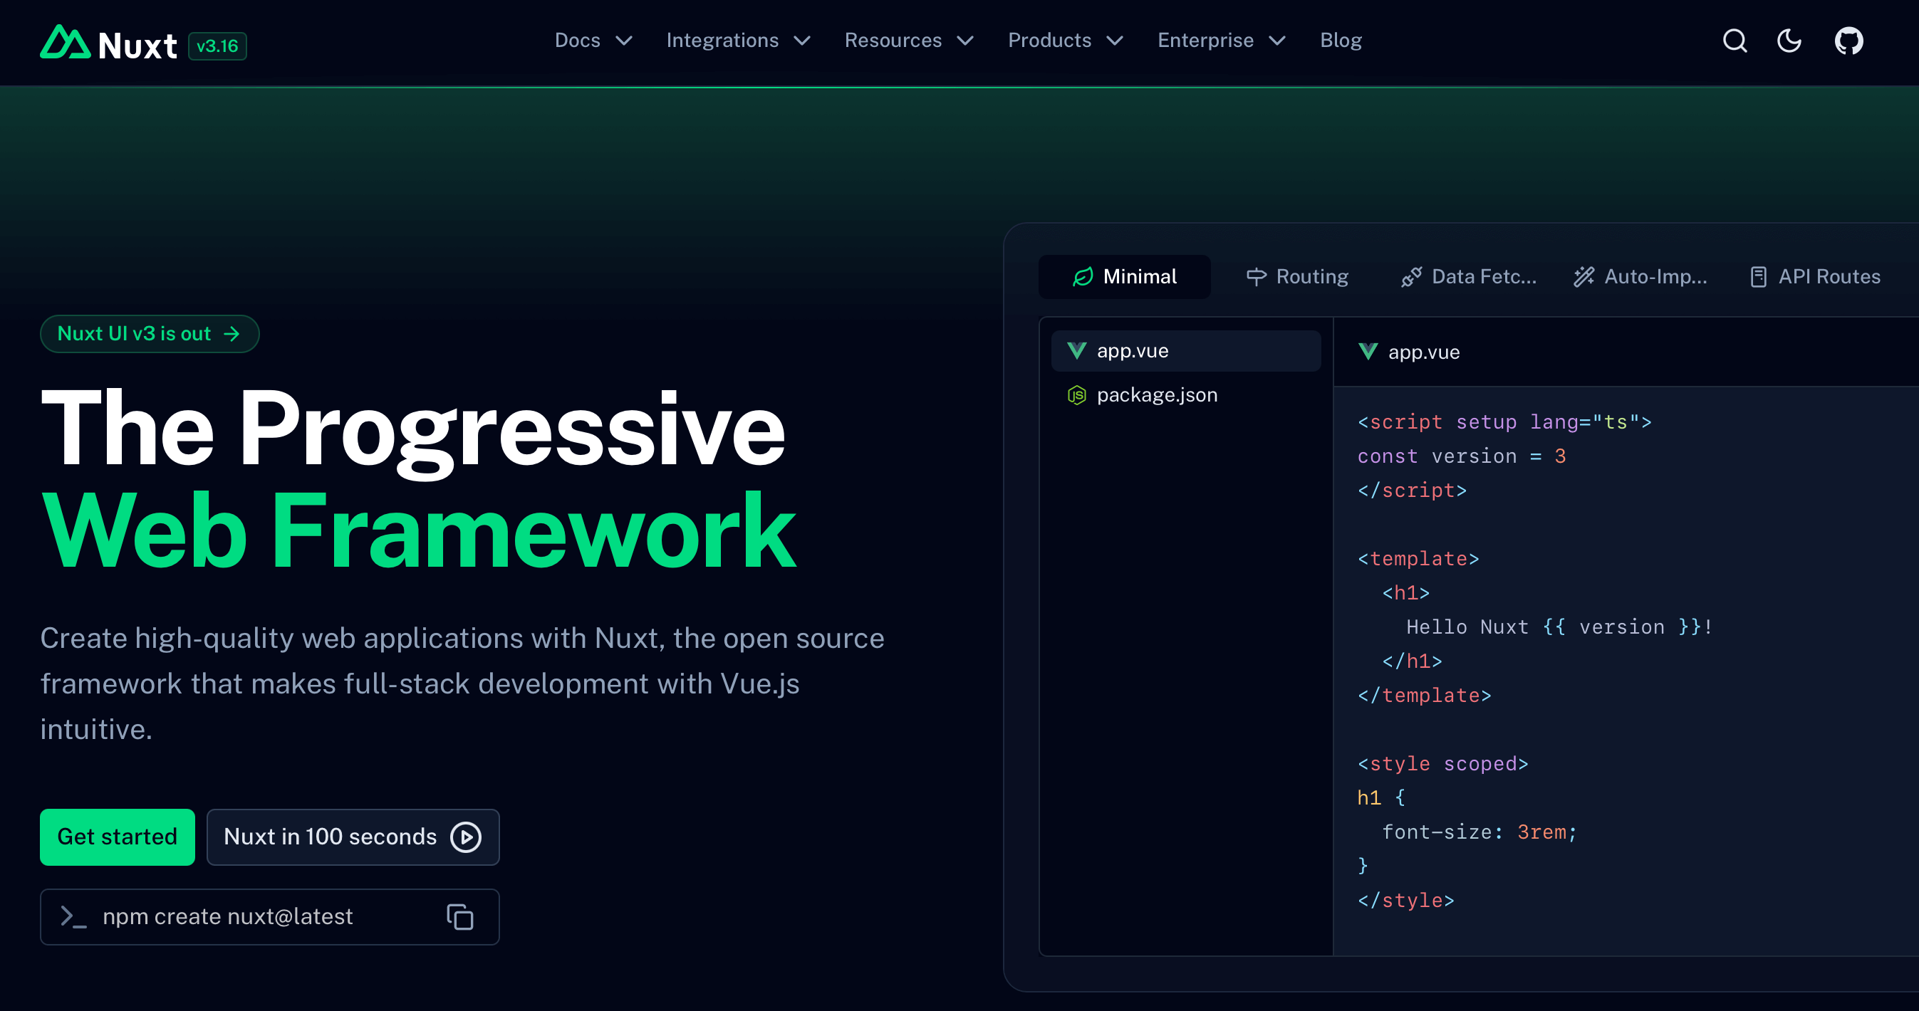Click the 'Web Framework' green heading
1919x1011 pixels.
[x=419, y=530]
